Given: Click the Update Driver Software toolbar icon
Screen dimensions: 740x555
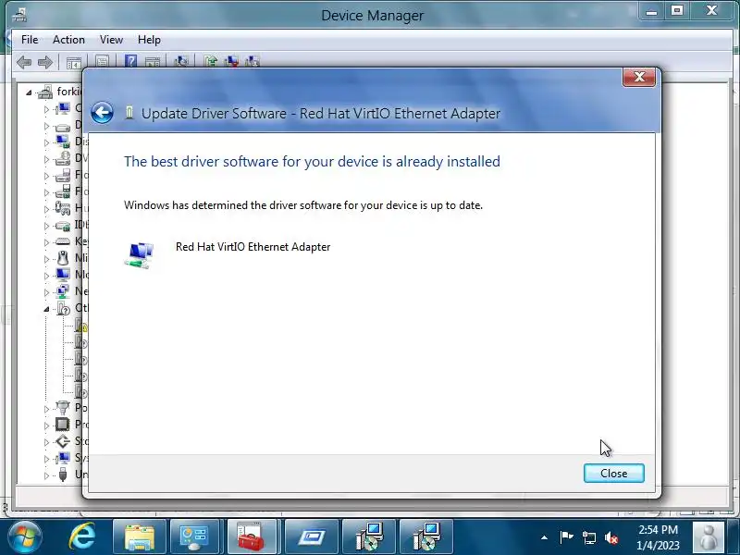Looking at the screenshot, I should [211, 61].
